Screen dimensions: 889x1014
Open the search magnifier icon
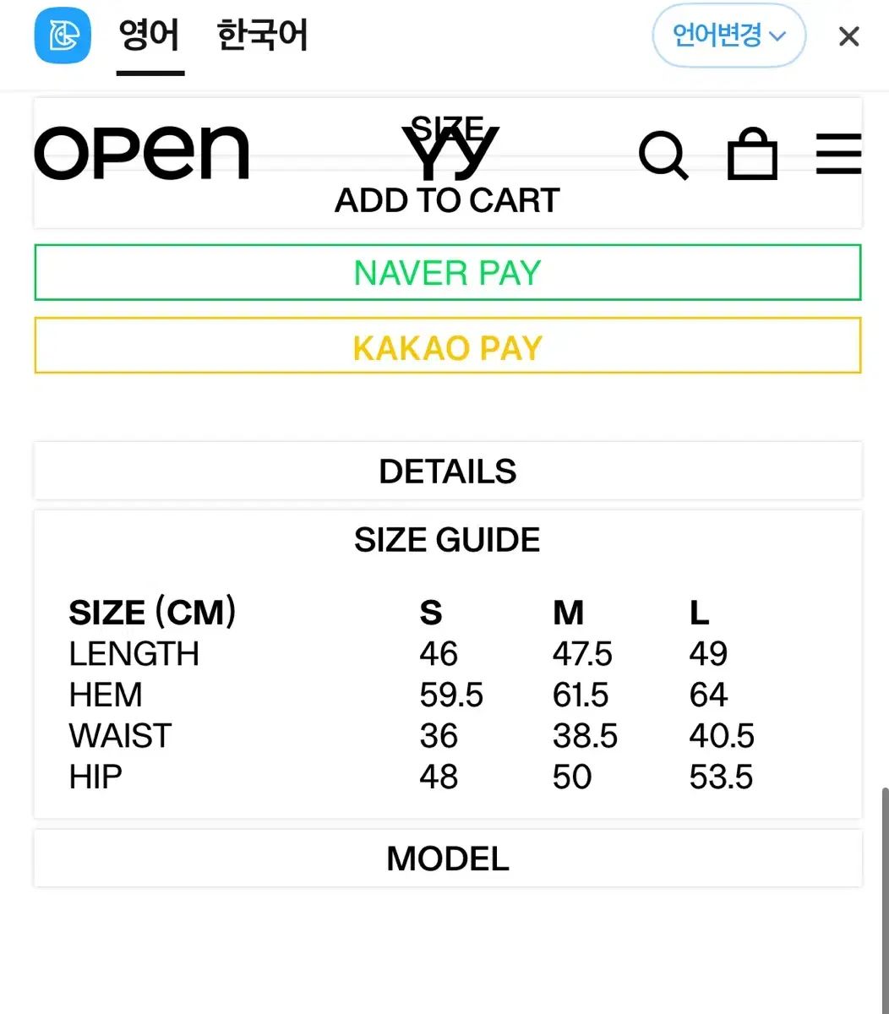click(x=663, y=156)
